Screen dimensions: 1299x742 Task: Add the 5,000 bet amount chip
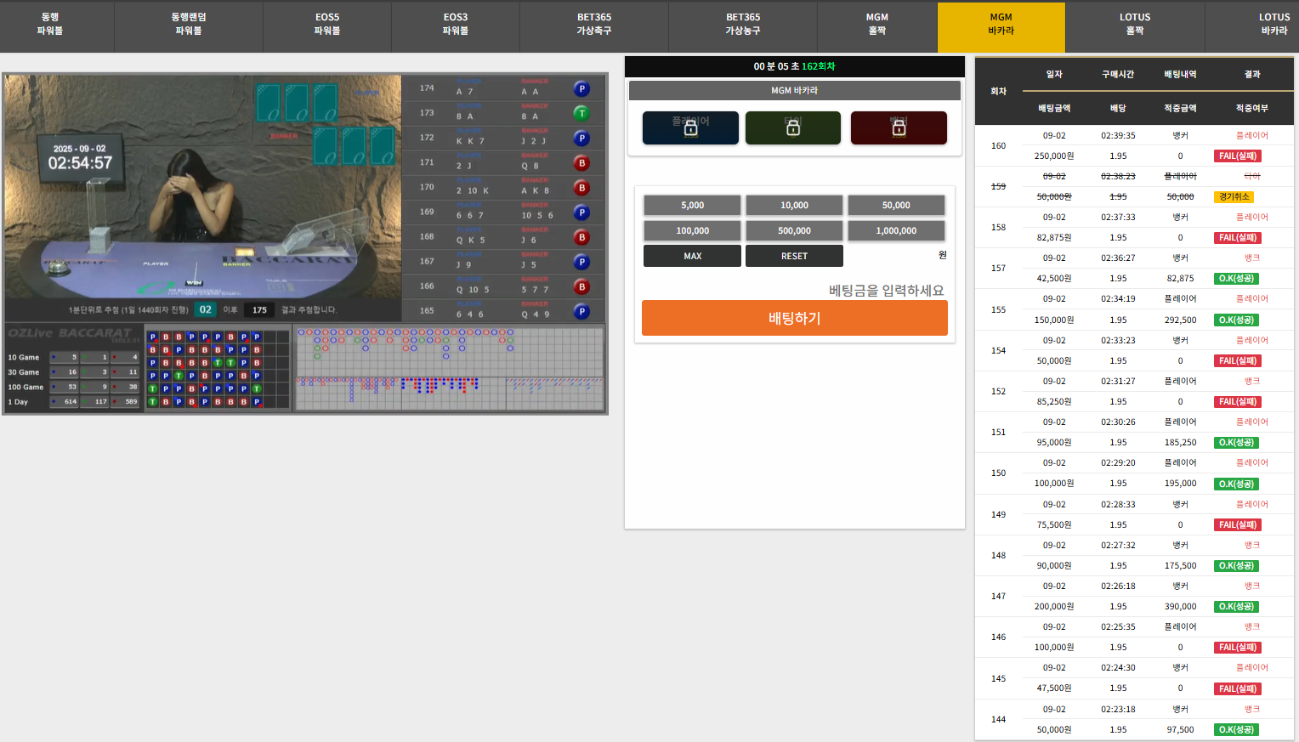coord(692,206)
